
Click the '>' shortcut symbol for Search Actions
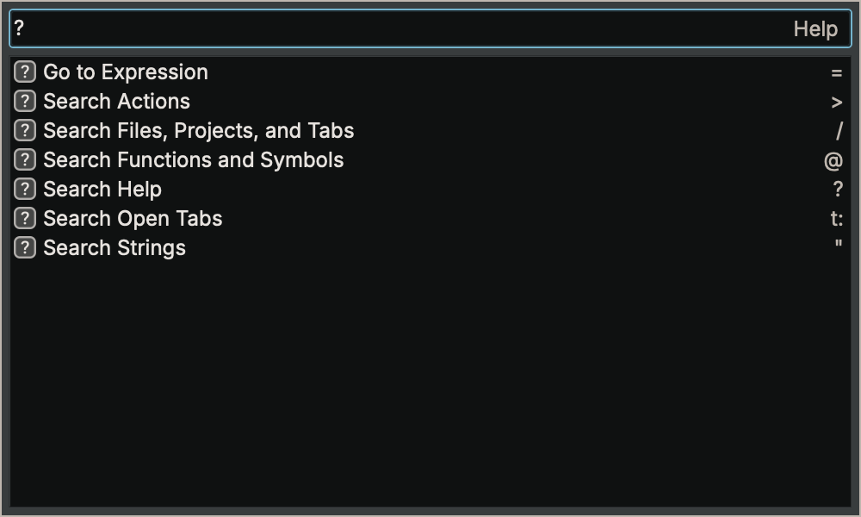tap(833, 102)
